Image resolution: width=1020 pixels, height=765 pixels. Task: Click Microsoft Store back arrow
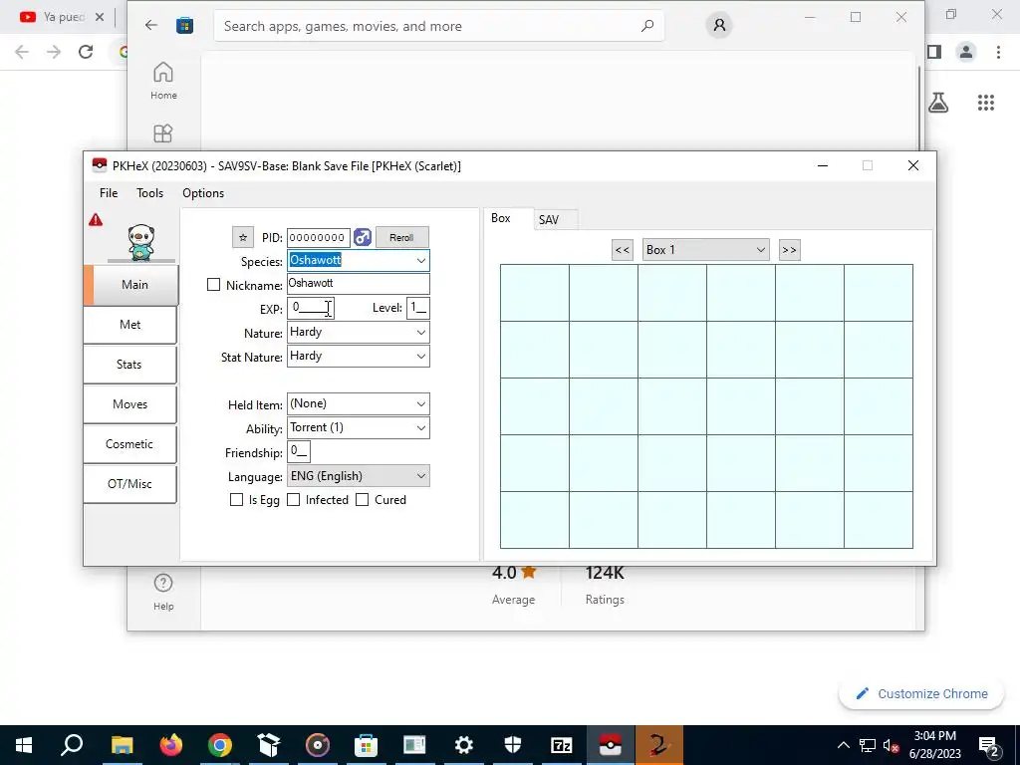pyautogui.click(x=151, y=25)
